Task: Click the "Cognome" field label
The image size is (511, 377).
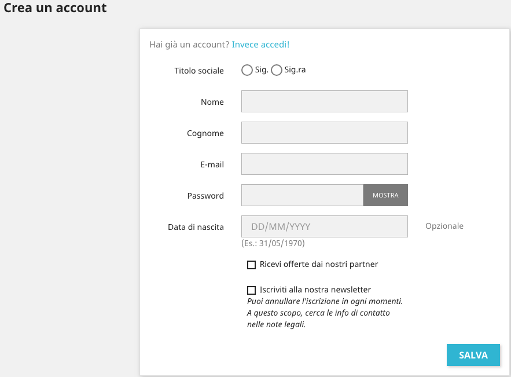Action: (x=205, y=133)
